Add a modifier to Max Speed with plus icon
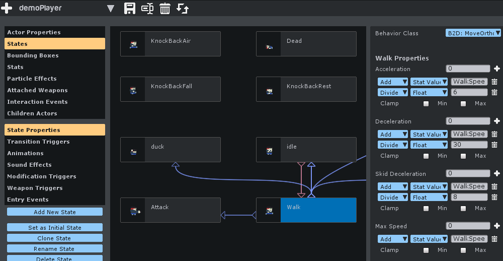 click(x=497, y=226)
